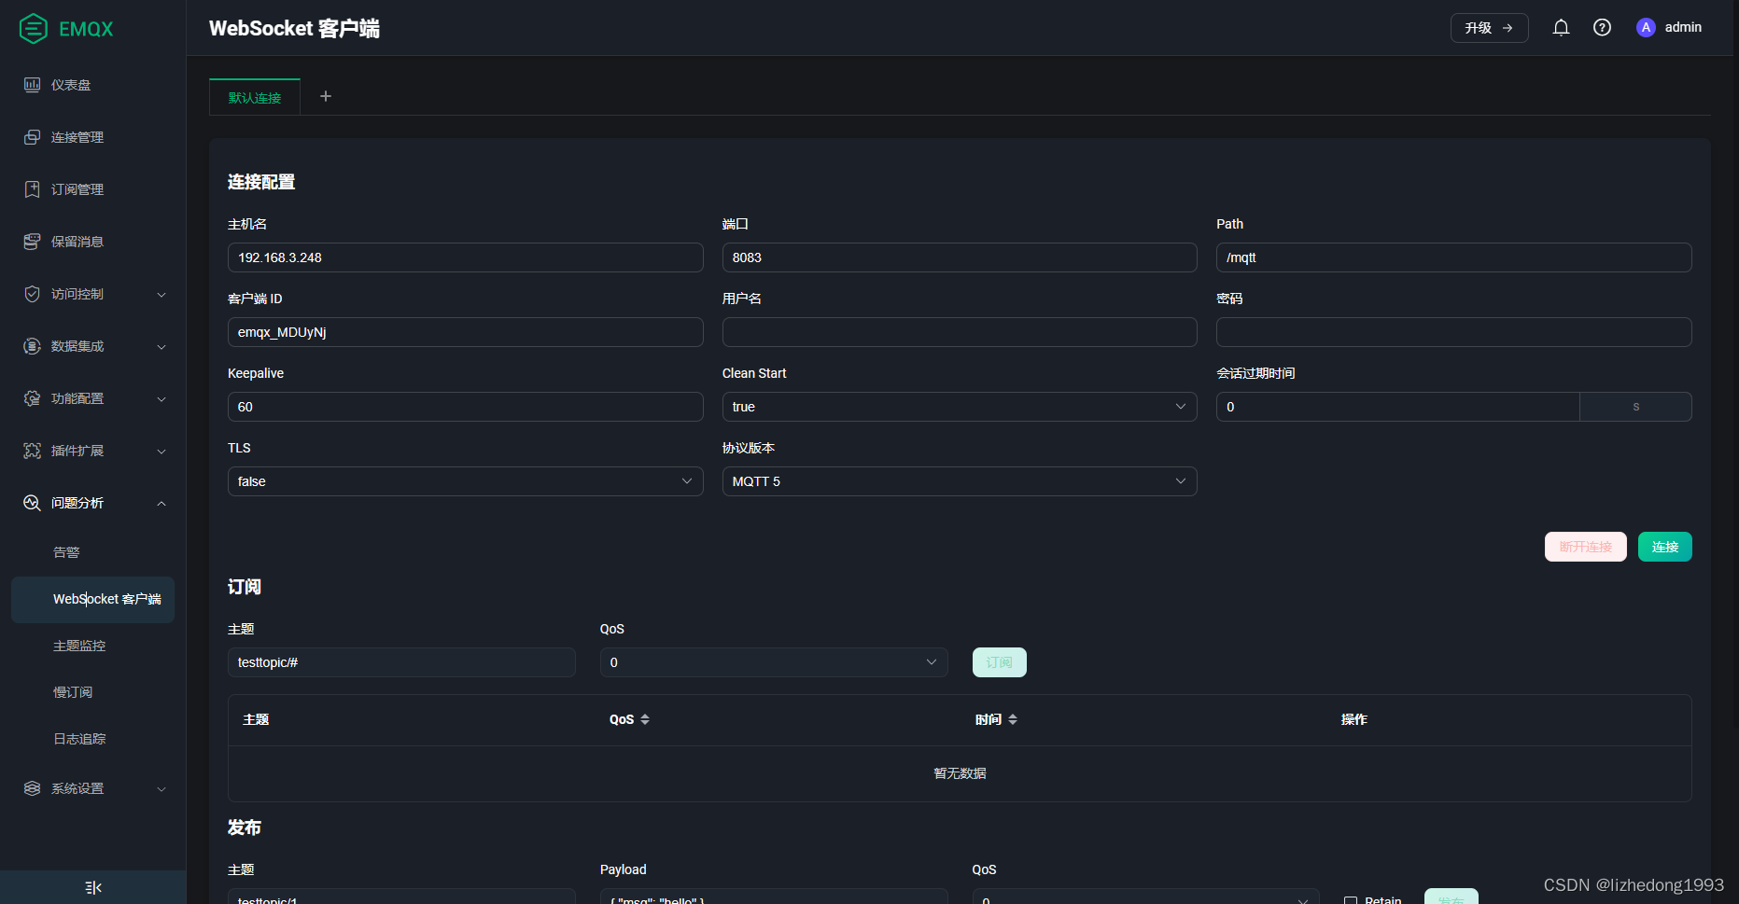Expand the 访问控制 menu chevron

(x=161, y=295)
